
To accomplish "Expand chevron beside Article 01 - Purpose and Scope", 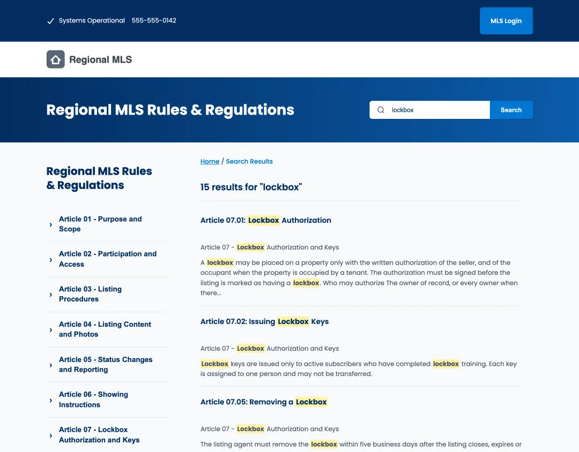I will (51, 224).
